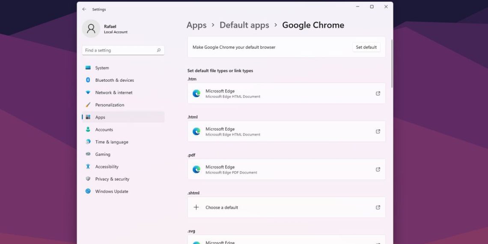Open Time & language settings
This screenshot has height=244, width=488.
[123, 142]
